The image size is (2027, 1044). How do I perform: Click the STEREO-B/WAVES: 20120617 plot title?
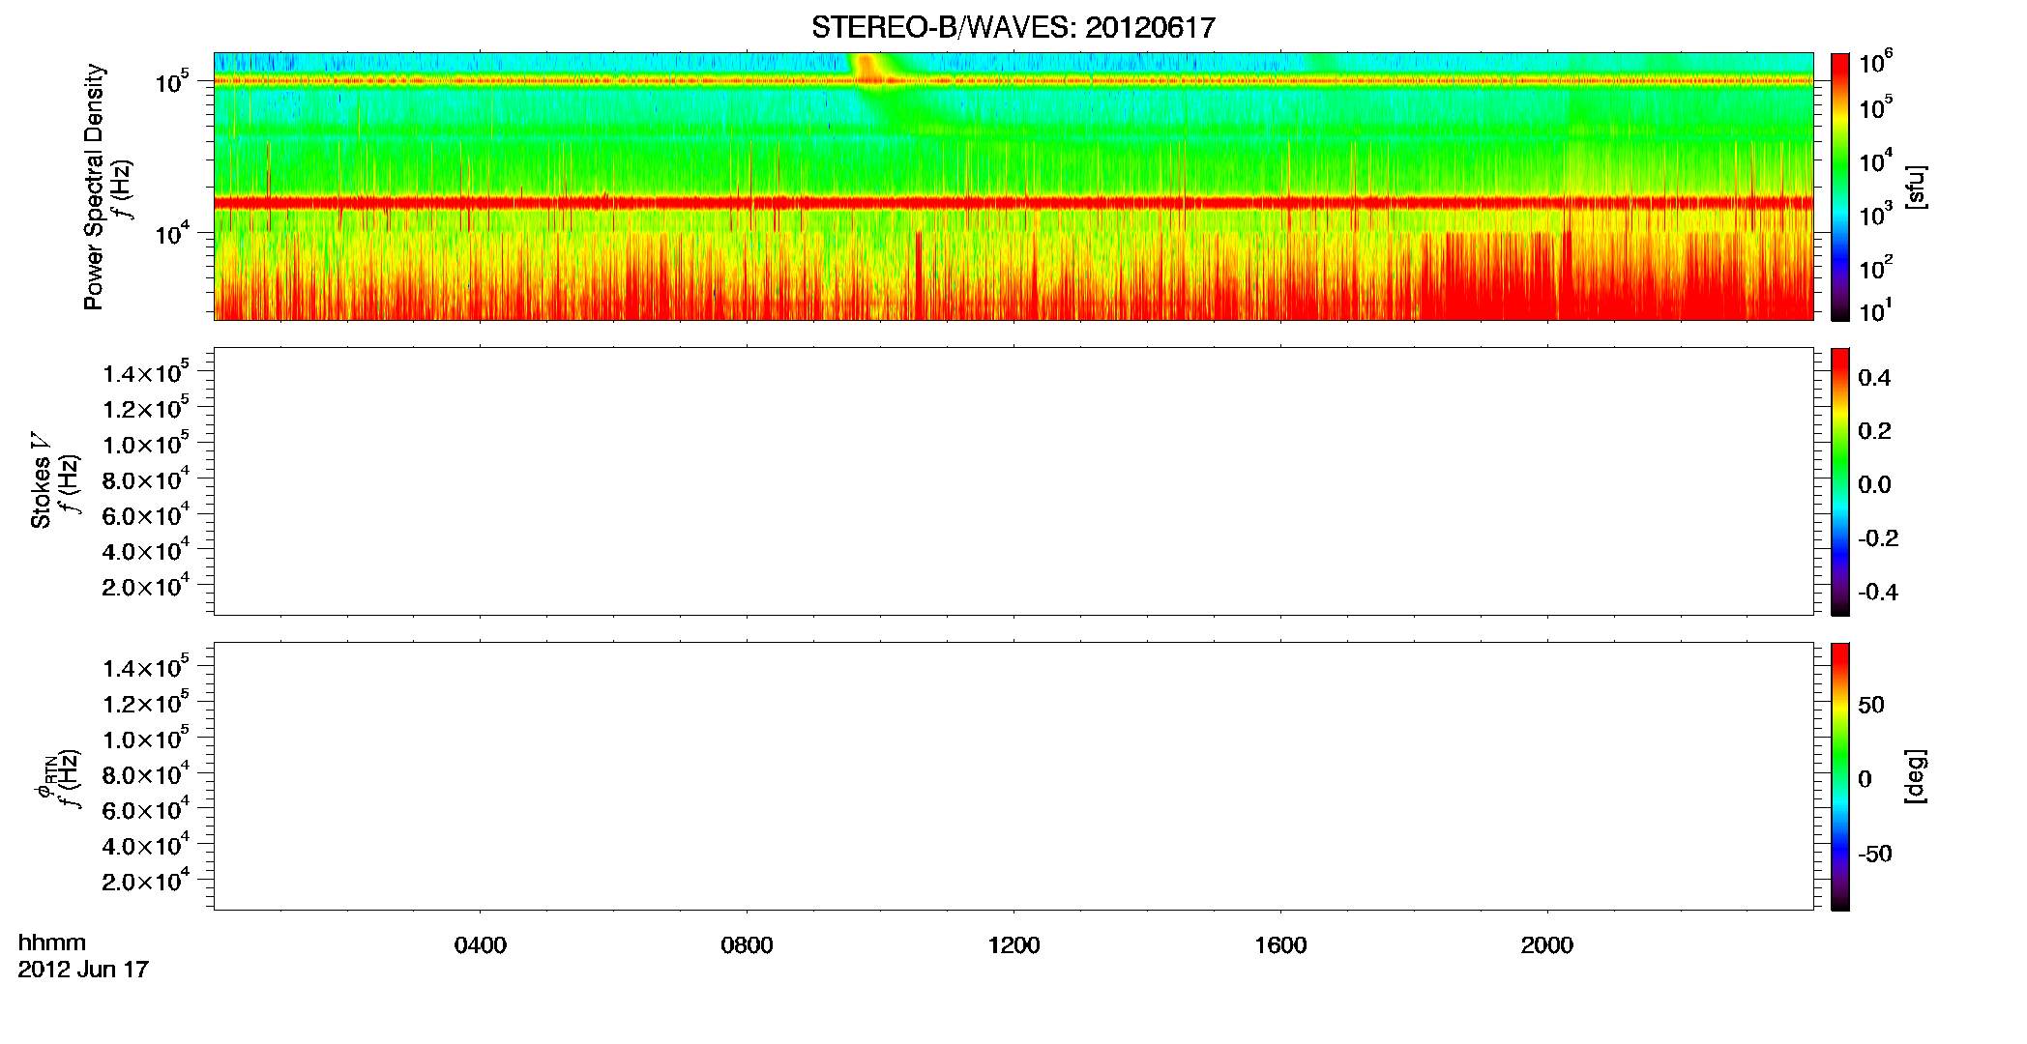tap(1013, 27)
